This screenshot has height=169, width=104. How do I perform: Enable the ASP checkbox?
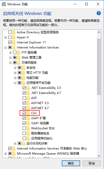tap(24, 98)
